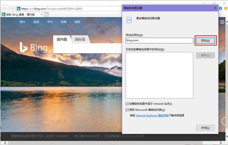Click the Bing logo on page
The width and height of the screenshot is (228, 145).
33,47
